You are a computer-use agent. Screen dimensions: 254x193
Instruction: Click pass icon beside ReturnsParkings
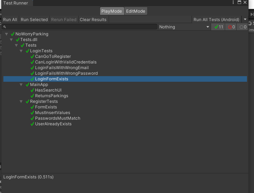[32, 96]
